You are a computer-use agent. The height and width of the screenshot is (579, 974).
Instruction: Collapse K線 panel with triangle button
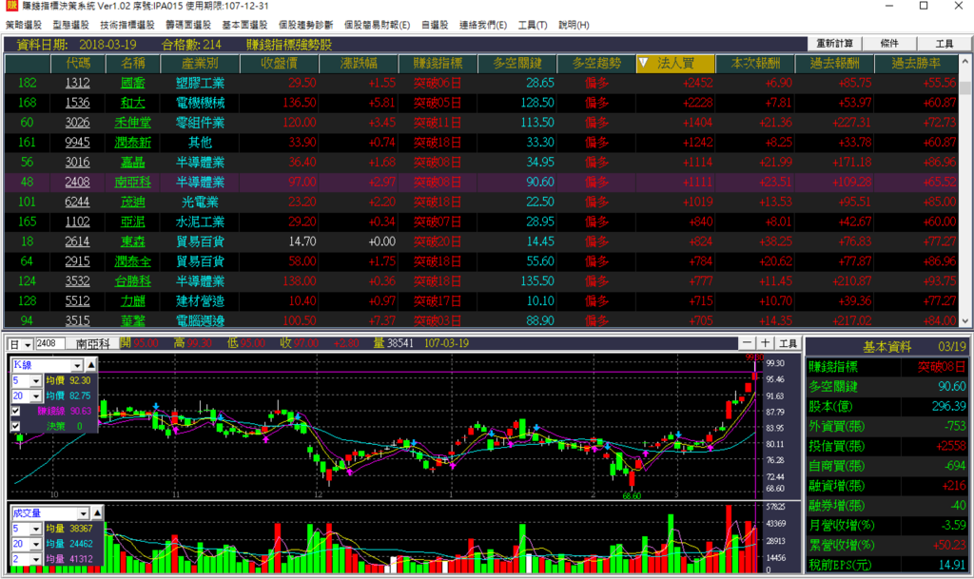tap(91, 365)
